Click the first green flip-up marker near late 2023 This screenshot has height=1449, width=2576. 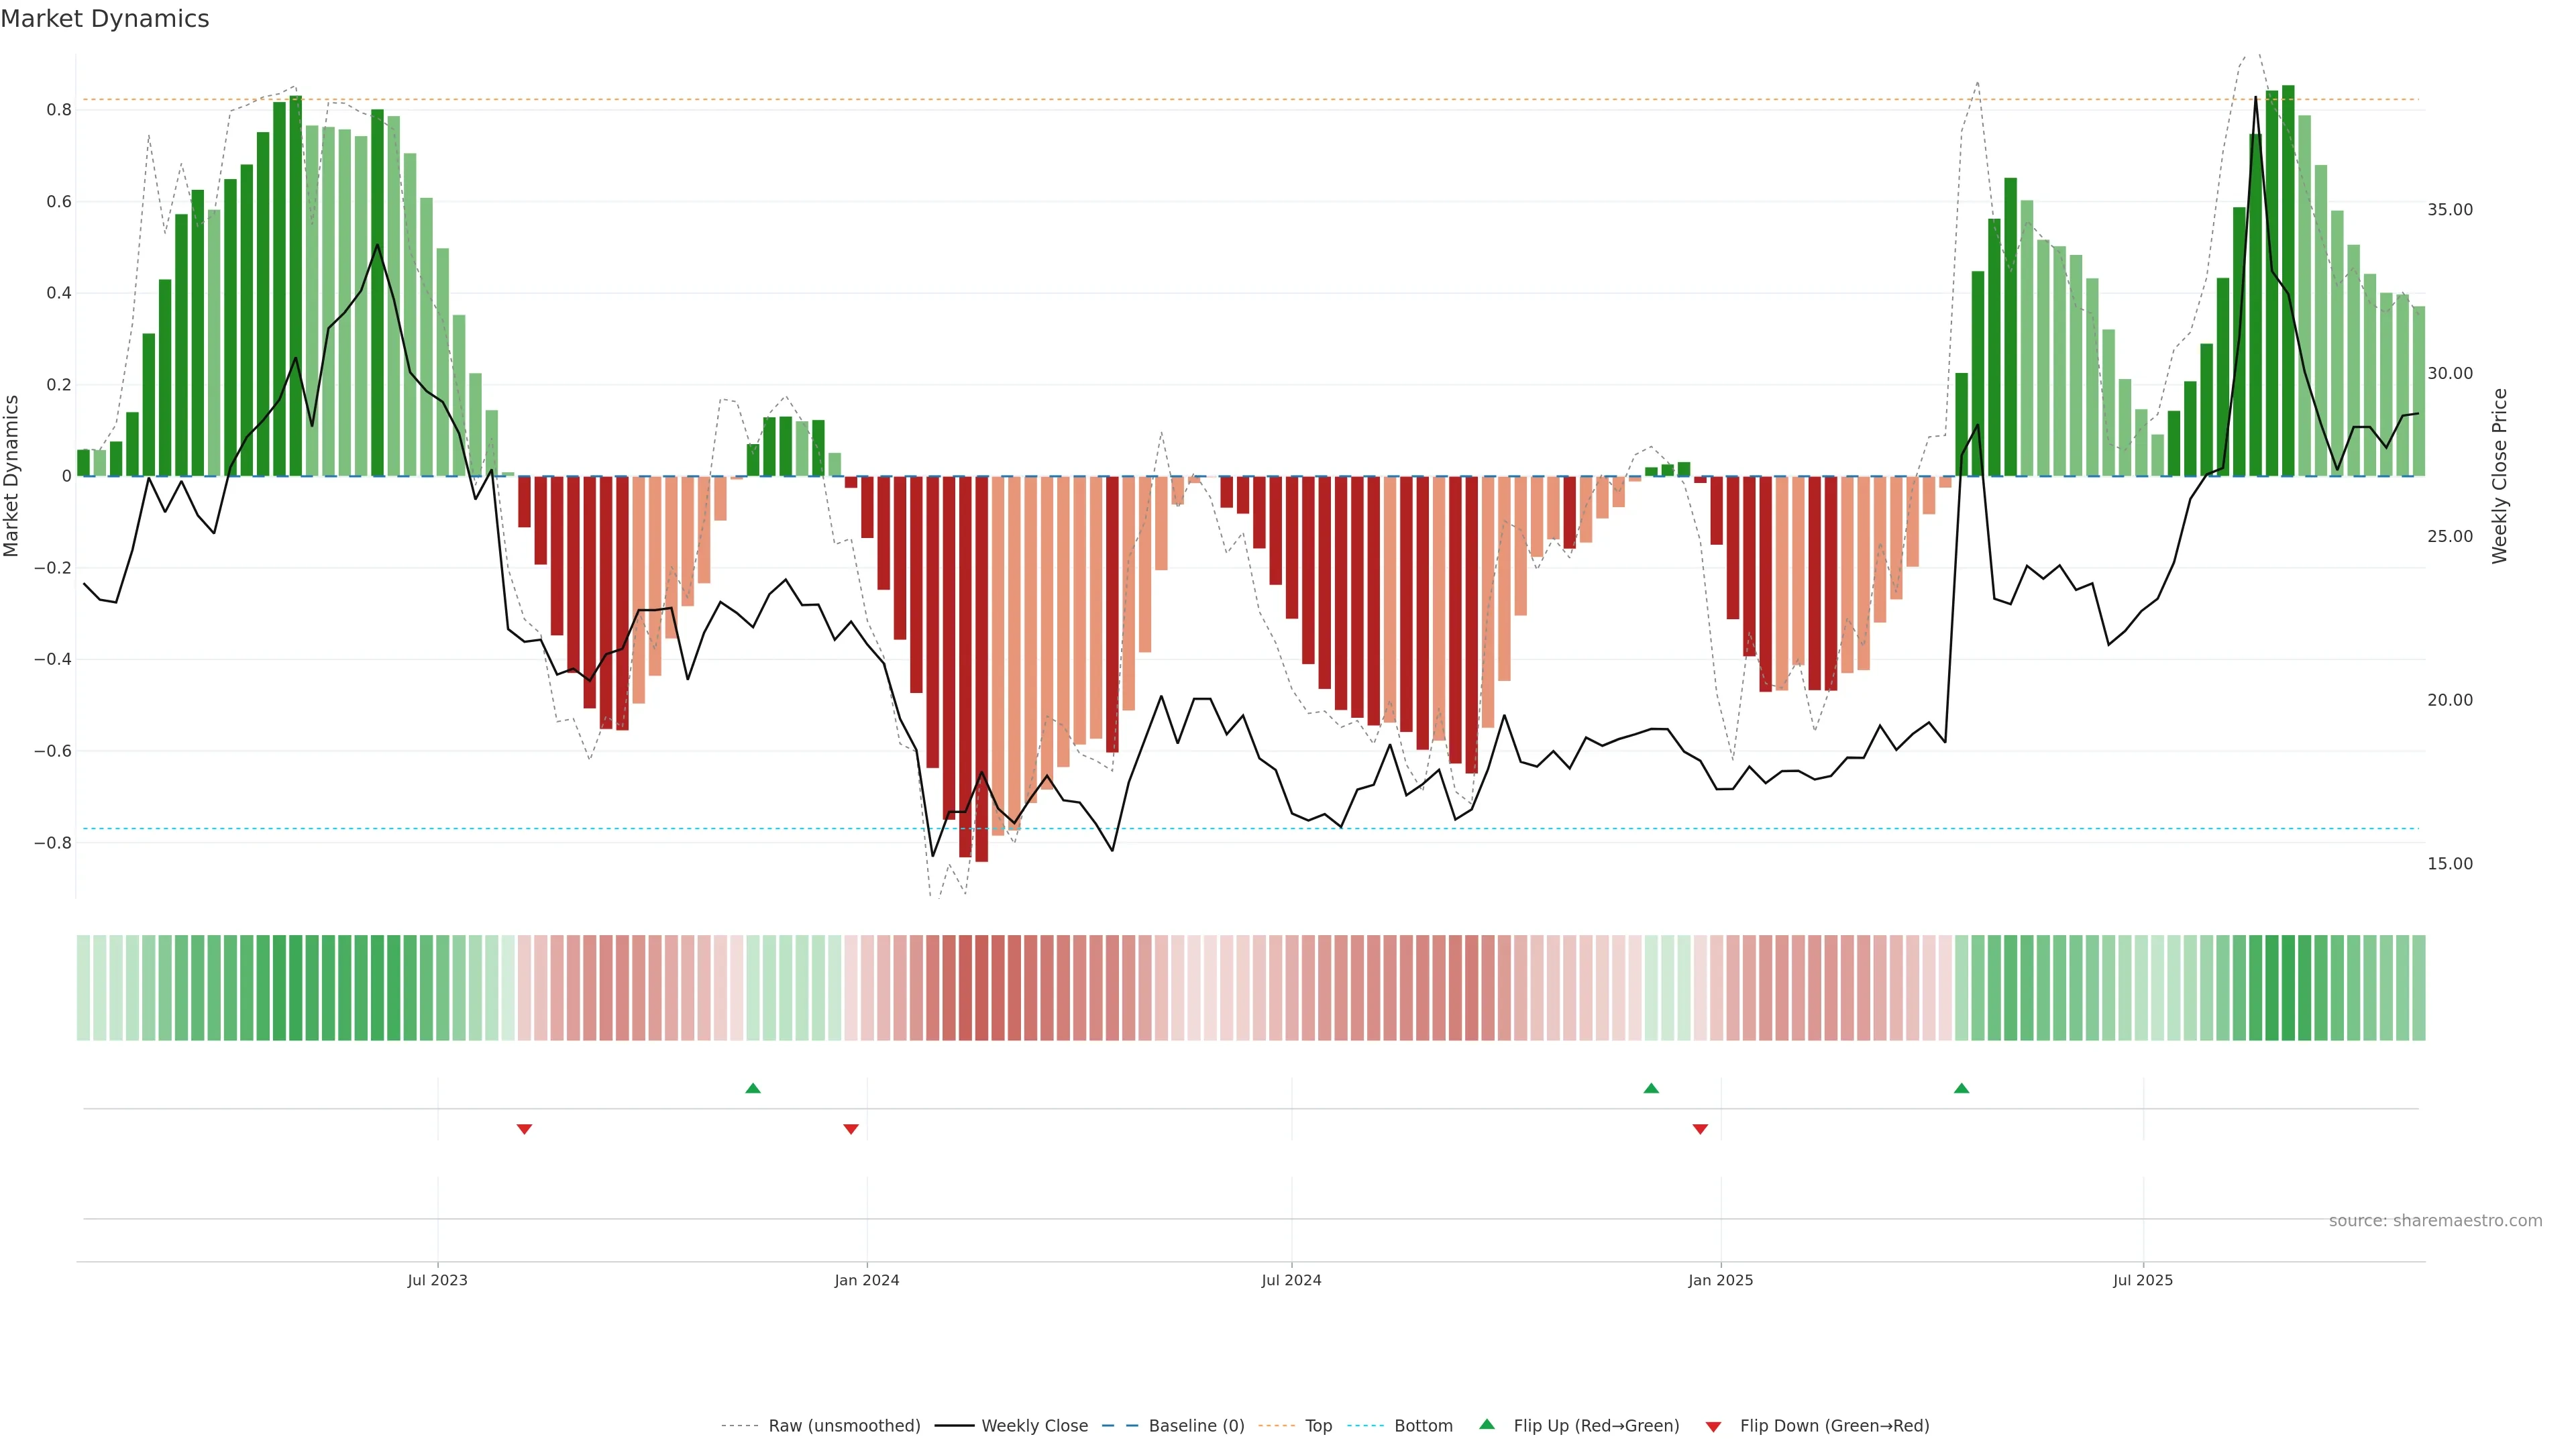click(x=753, y=1088)
